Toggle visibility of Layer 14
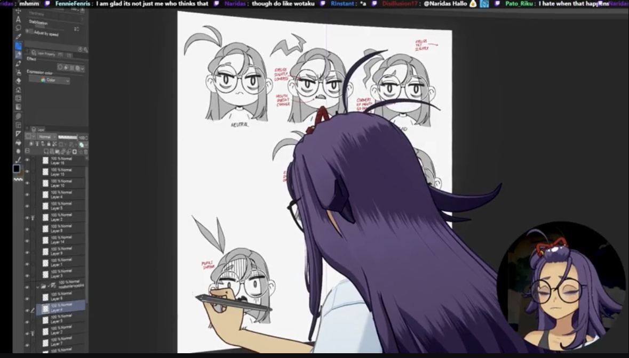Viewport: 629px width, 358px height. coord(27,241)
